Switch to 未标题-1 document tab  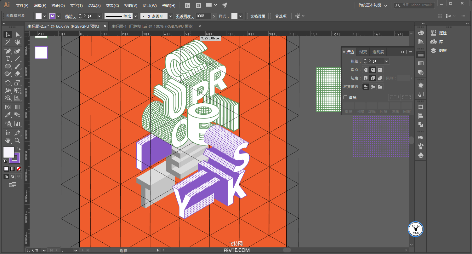[152, 26]
